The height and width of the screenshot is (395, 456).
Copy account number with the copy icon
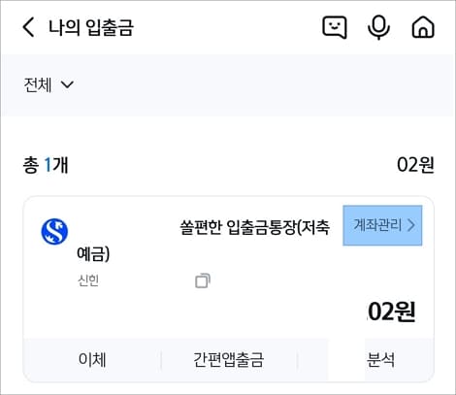203,280
